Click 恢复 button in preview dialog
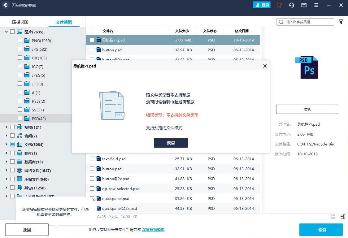Screen dimensions: 348x238 pos(171,143)
